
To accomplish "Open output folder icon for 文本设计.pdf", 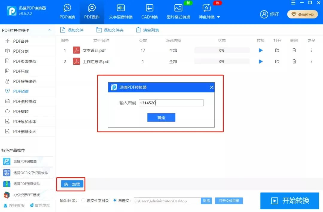I will click(277, 50).
